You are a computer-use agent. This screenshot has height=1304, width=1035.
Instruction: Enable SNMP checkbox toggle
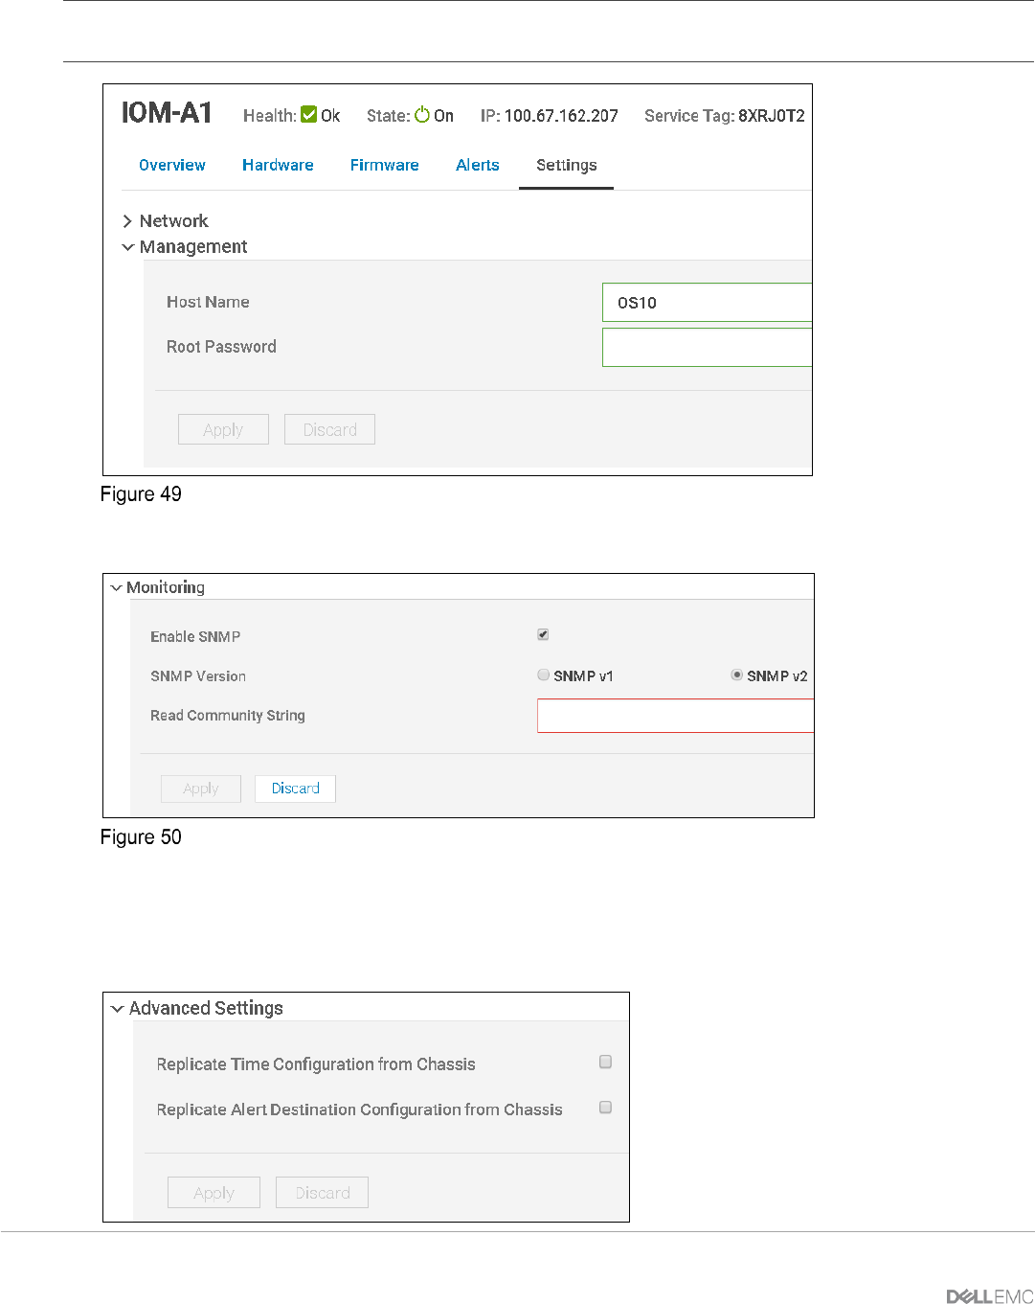(x=543, y=634)
